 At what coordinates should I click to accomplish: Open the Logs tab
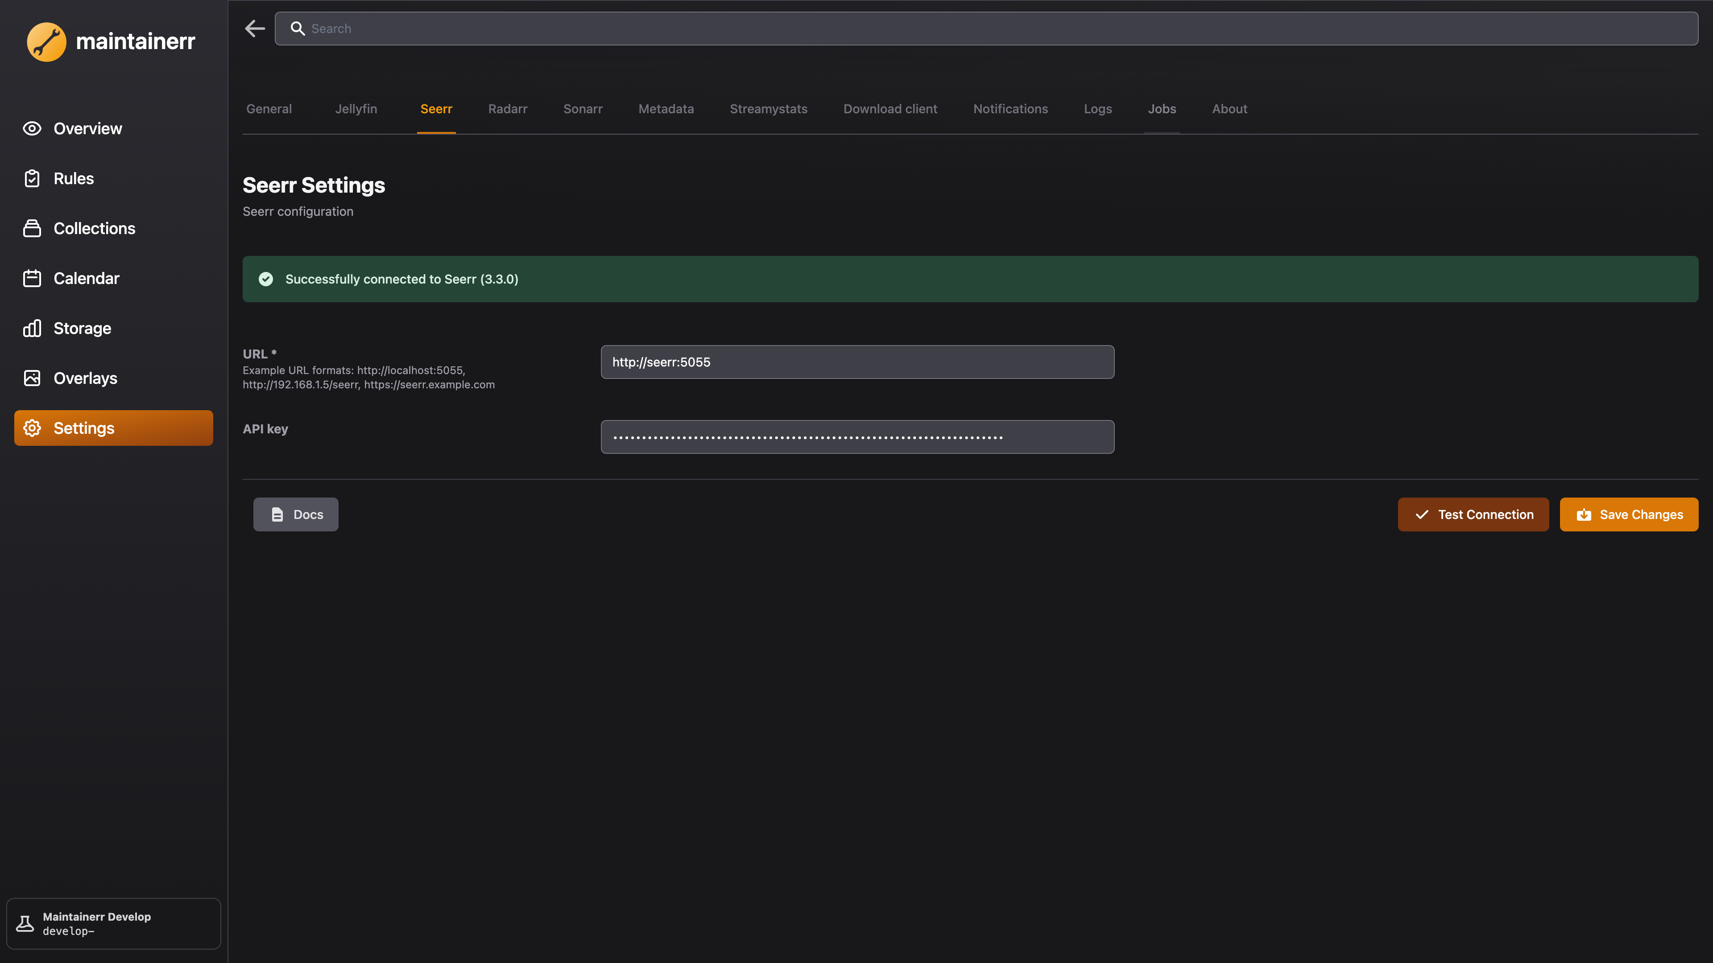(x=1097, y=109)
